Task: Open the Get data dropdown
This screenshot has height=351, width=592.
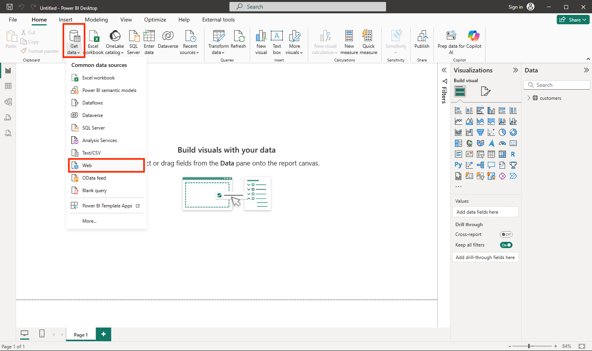Action: click(74, 41)
